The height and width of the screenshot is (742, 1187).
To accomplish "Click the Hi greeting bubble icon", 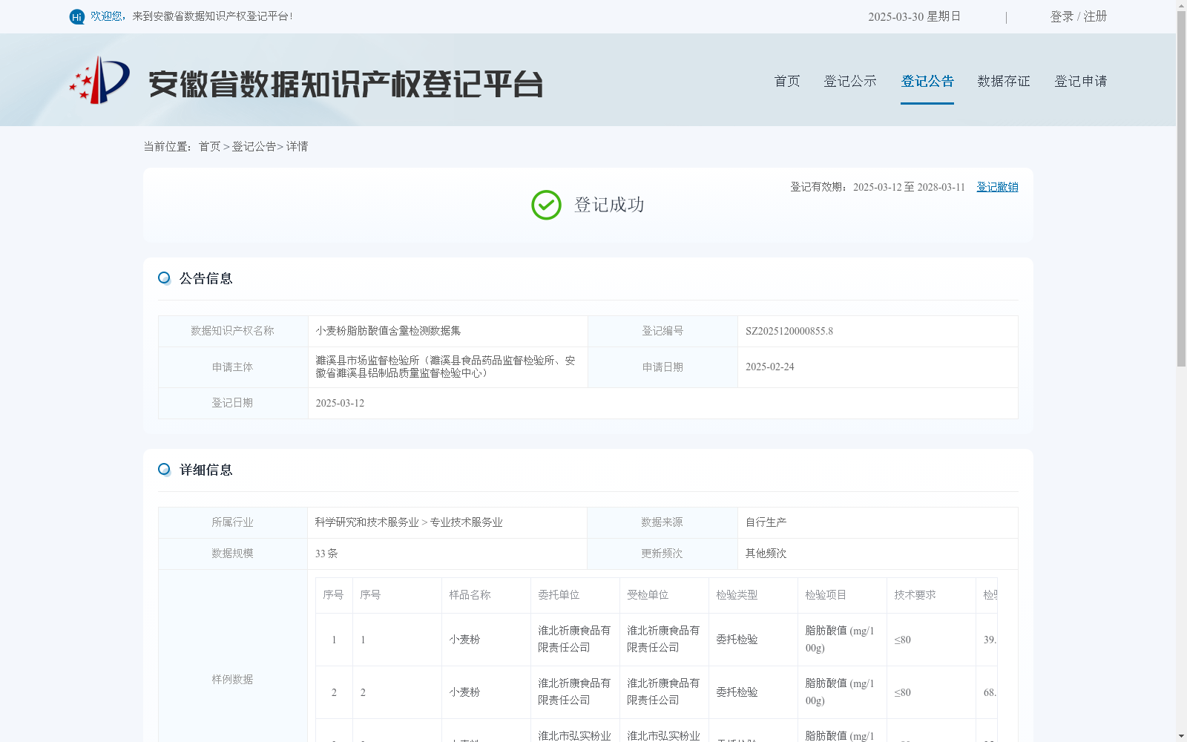I will [77, 16].
